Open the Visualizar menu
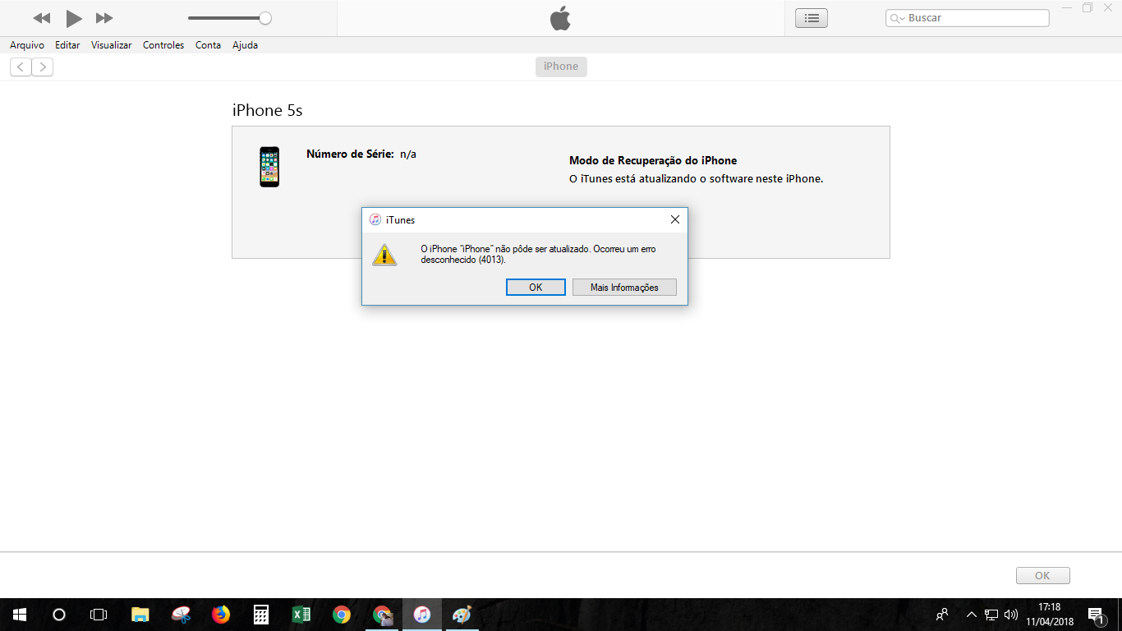1122x631 pixels. coord(111,45)
